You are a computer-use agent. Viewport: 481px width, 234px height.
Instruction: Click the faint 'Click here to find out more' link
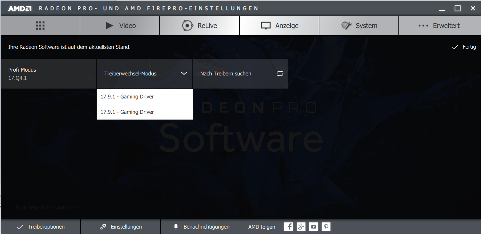pos(47,207)
